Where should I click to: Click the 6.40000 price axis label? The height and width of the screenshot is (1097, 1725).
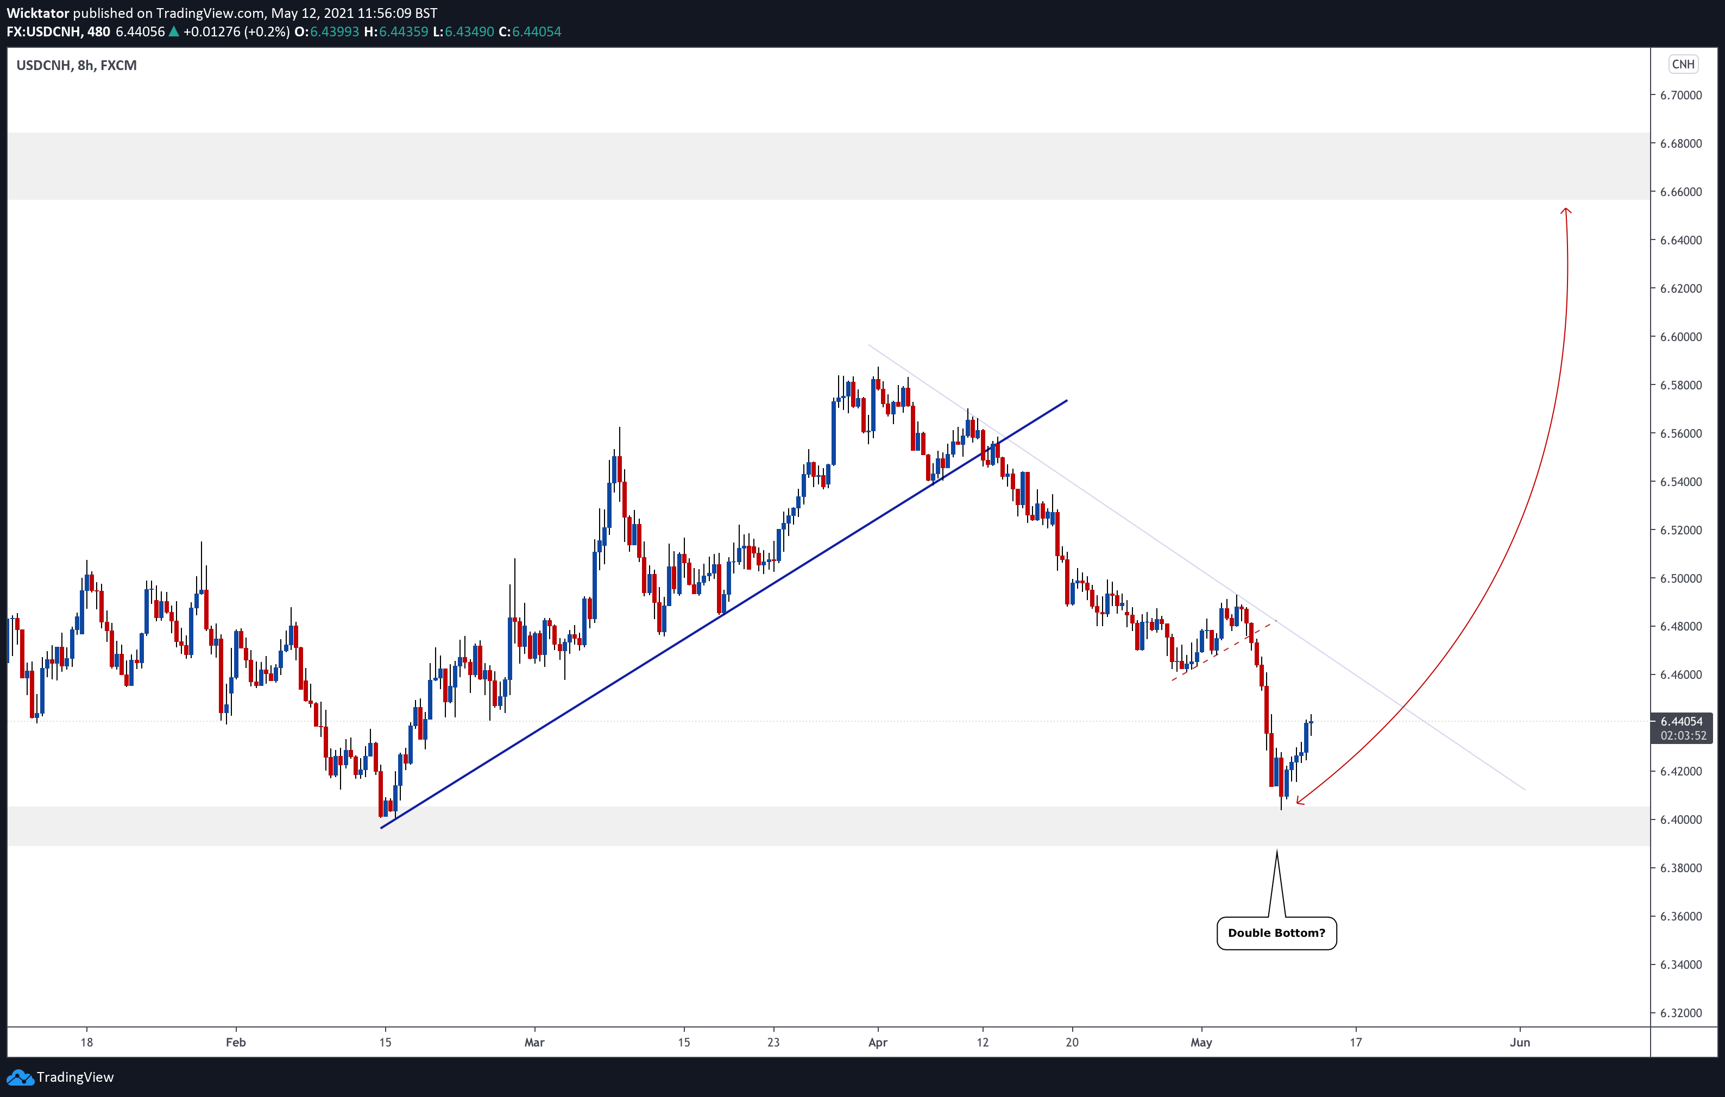click(1680, 819)
